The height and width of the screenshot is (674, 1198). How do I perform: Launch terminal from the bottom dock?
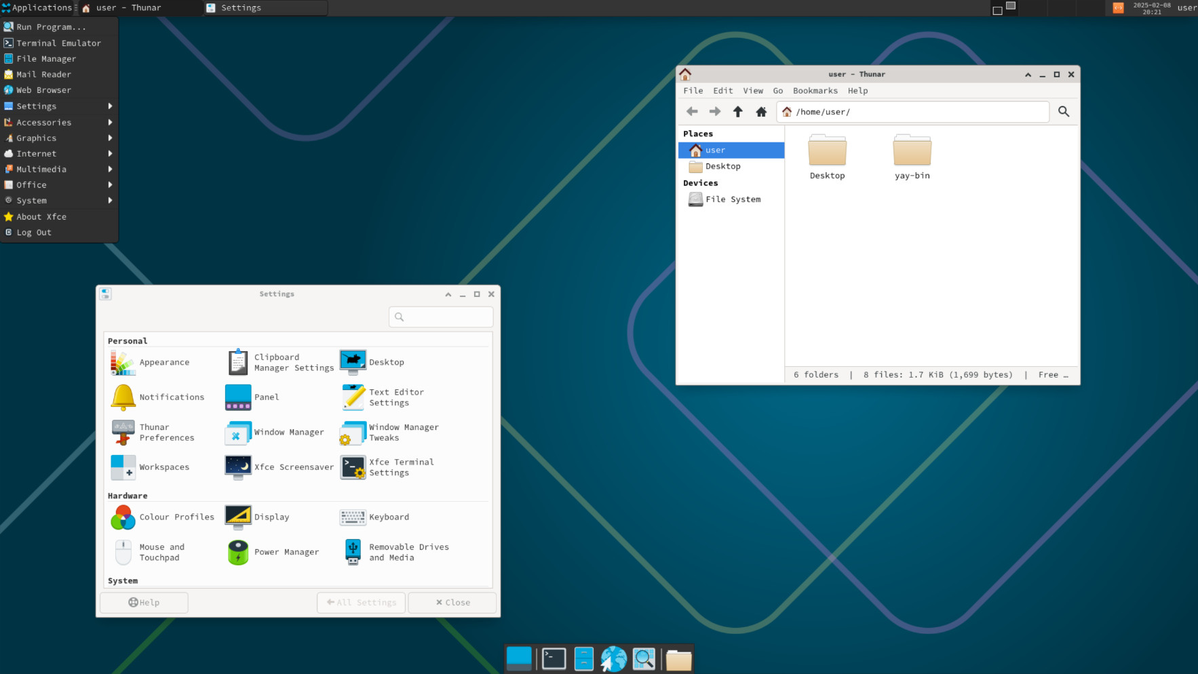click(x=554, y=658)
